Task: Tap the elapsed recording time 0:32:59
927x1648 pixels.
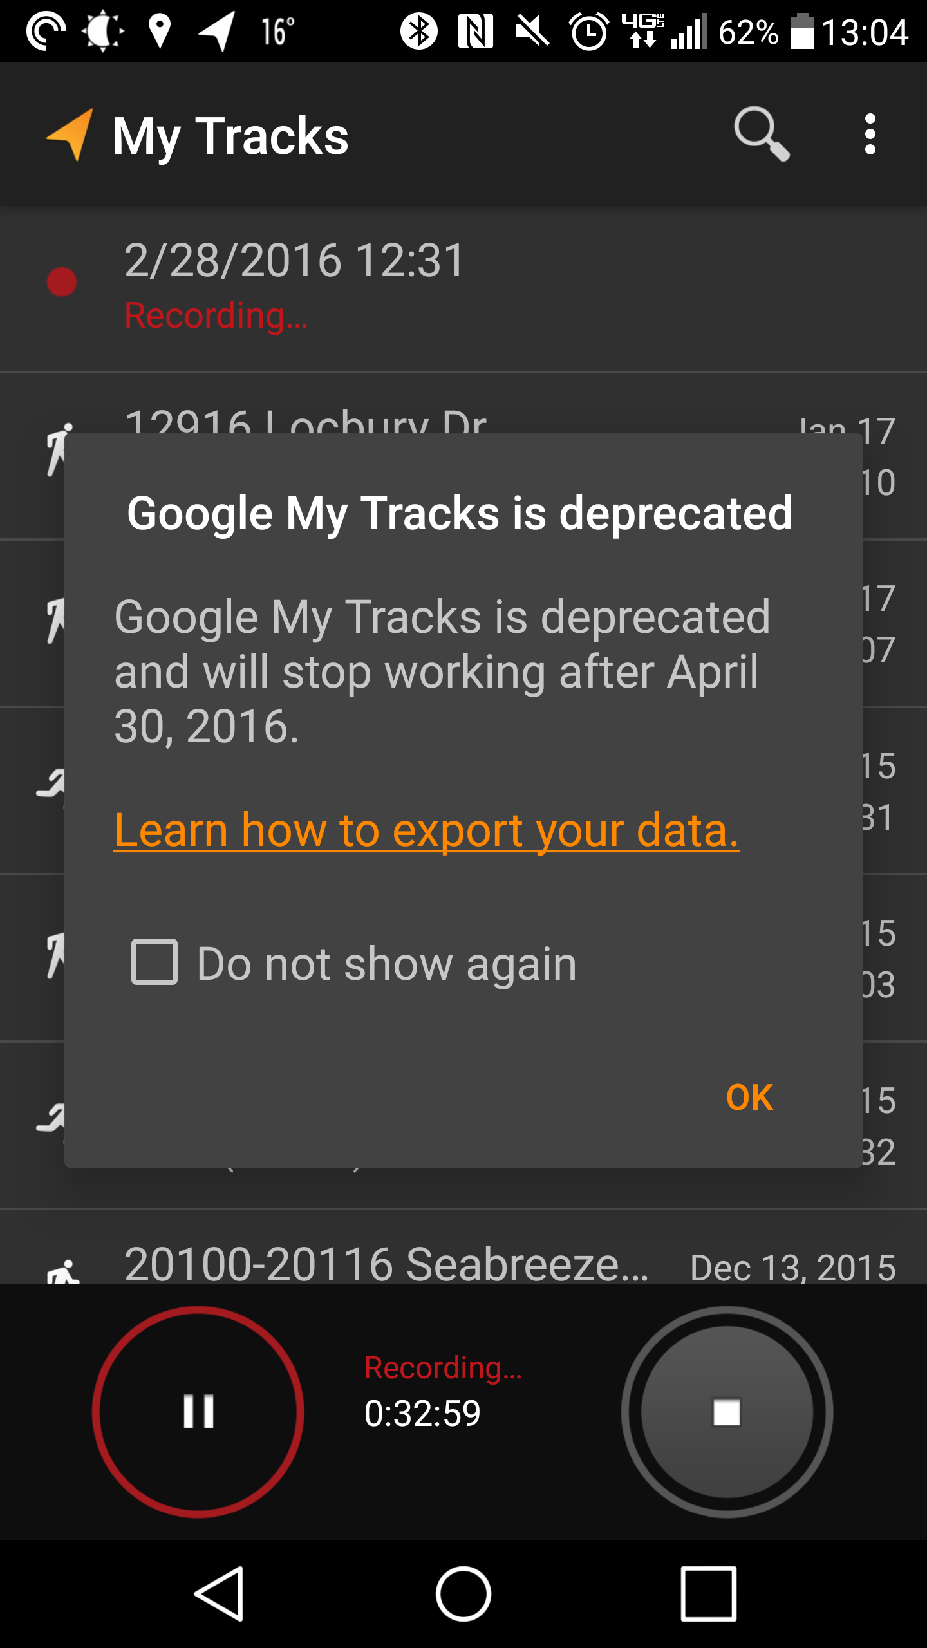Action: click(x=422, y=1414)
